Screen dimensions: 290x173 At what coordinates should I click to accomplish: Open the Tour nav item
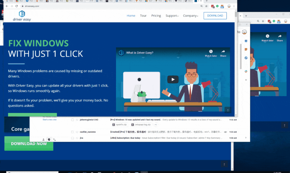(x=143, y=16)
